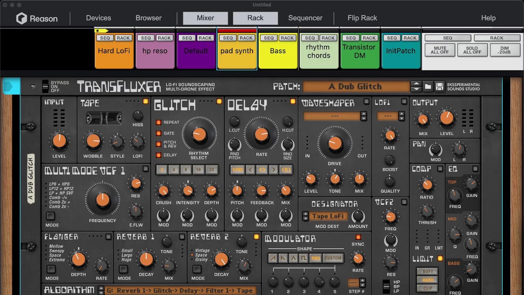Enable the Waveshaper section
This screenshot has width=524, height=295.
point(366,102)
